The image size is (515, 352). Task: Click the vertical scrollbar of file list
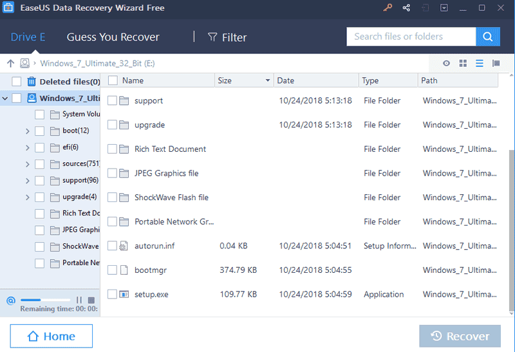[x=511, y=230]
